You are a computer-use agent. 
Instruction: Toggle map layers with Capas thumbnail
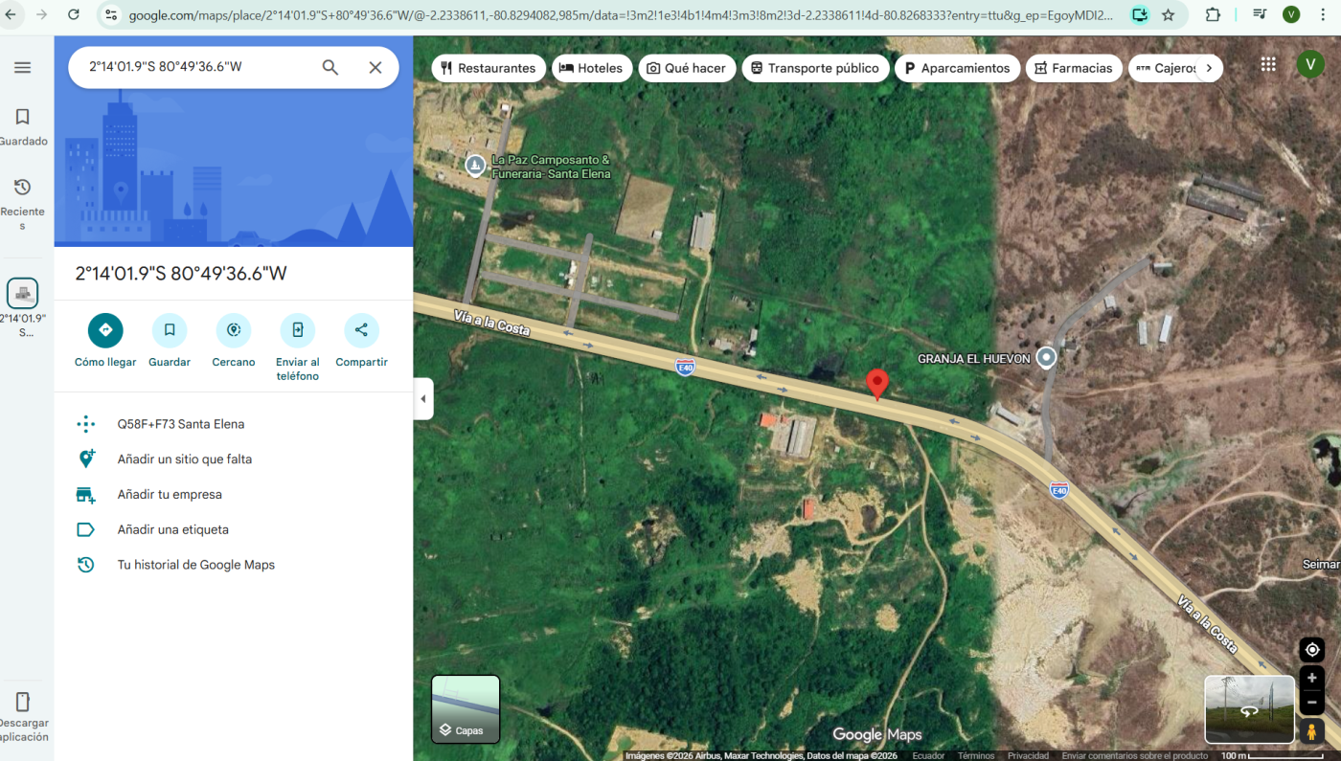pyautogui.click(x=466, y=709)
